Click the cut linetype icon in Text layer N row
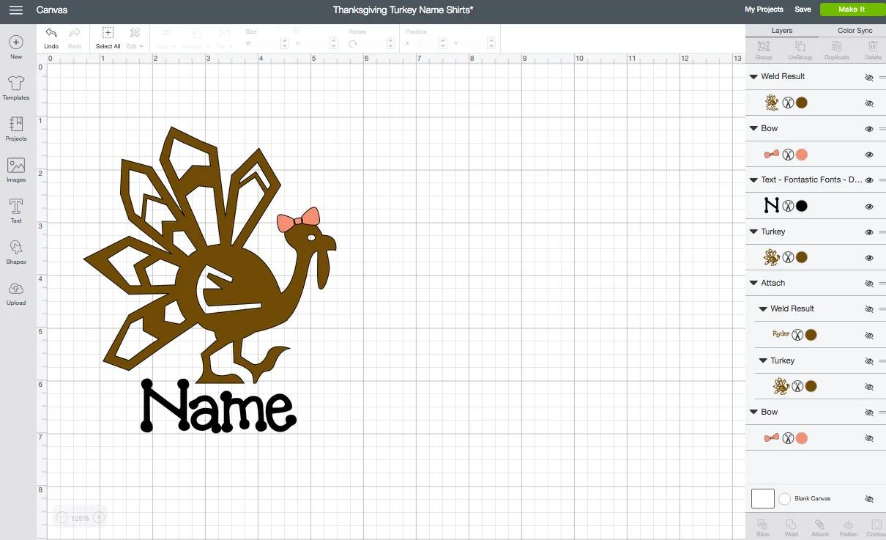The height and width of the screenshot is (540, 886). click(788, 206)
